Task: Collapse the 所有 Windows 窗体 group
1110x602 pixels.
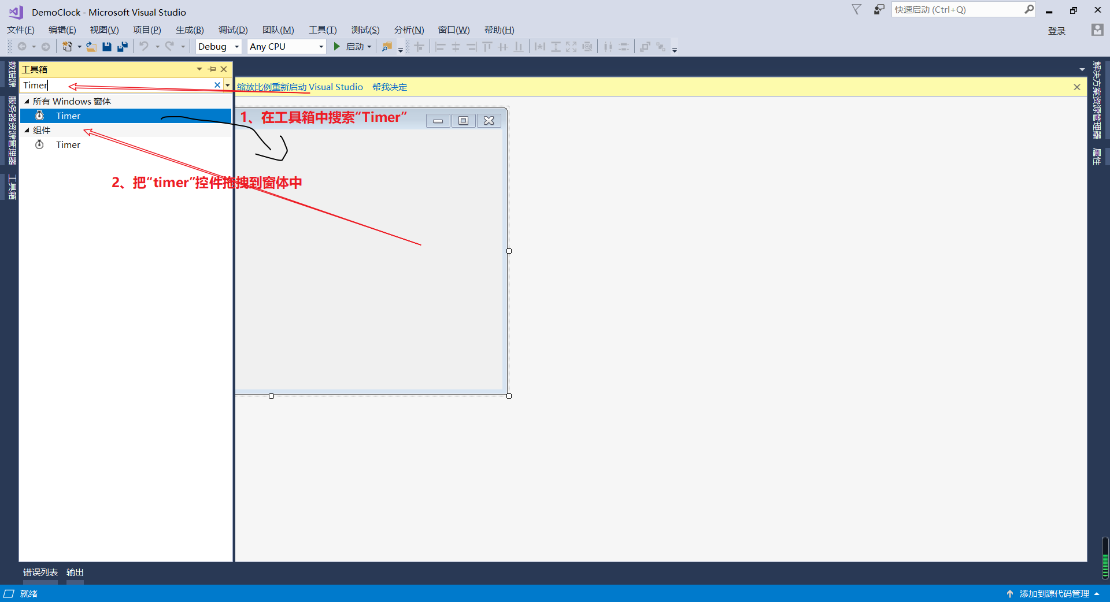Action: (x=27, y=101)
